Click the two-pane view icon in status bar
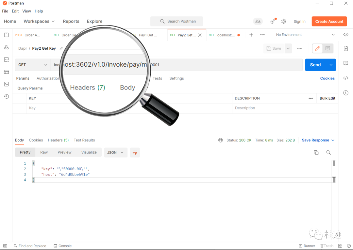 [340, 246]
